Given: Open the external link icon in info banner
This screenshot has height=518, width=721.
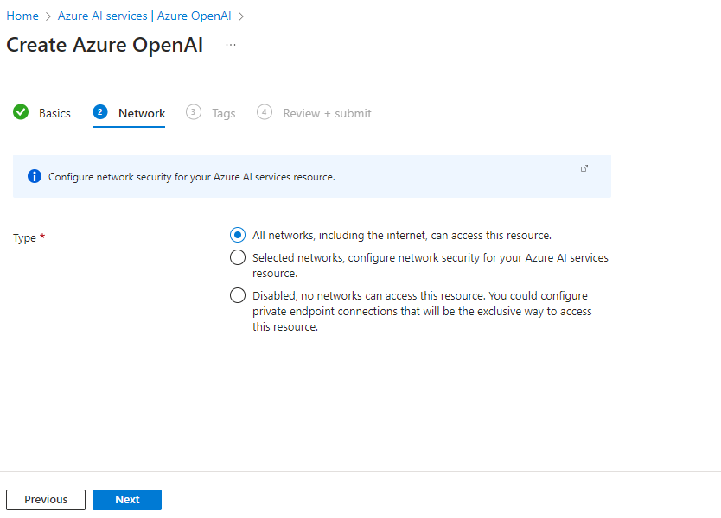Looking at the screenshot, I should [x=584, y=168].
